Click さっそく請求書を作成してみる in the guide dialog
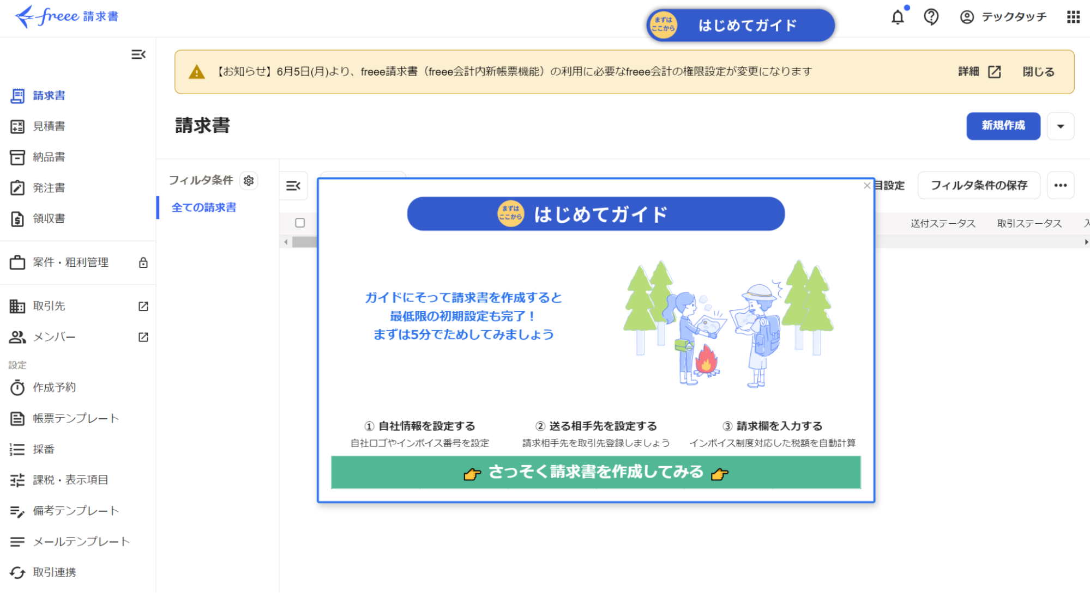The image size is (1090, 593). pyautogui.click(x=596, y=472)
